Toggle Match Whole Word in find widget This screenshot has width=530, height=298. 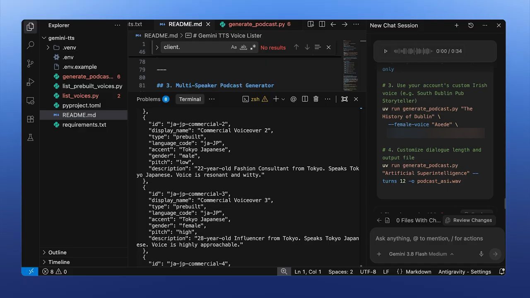click(x=243, y=47)
